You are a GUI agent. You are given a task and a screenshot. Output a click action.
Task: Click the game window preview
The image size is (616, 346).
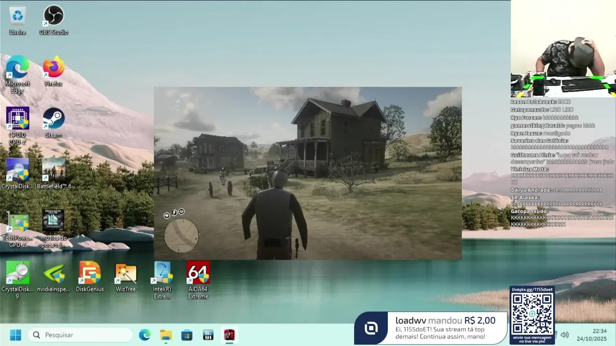point(308,173)
